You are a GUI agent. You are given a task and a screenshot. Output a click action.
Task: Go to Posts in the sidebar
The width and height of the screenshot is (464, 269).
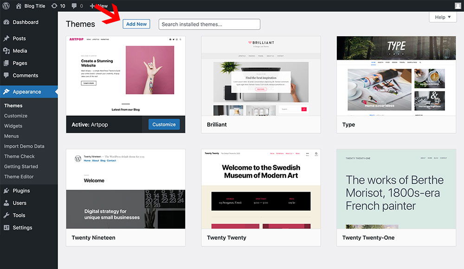click(x=19, y=38)
